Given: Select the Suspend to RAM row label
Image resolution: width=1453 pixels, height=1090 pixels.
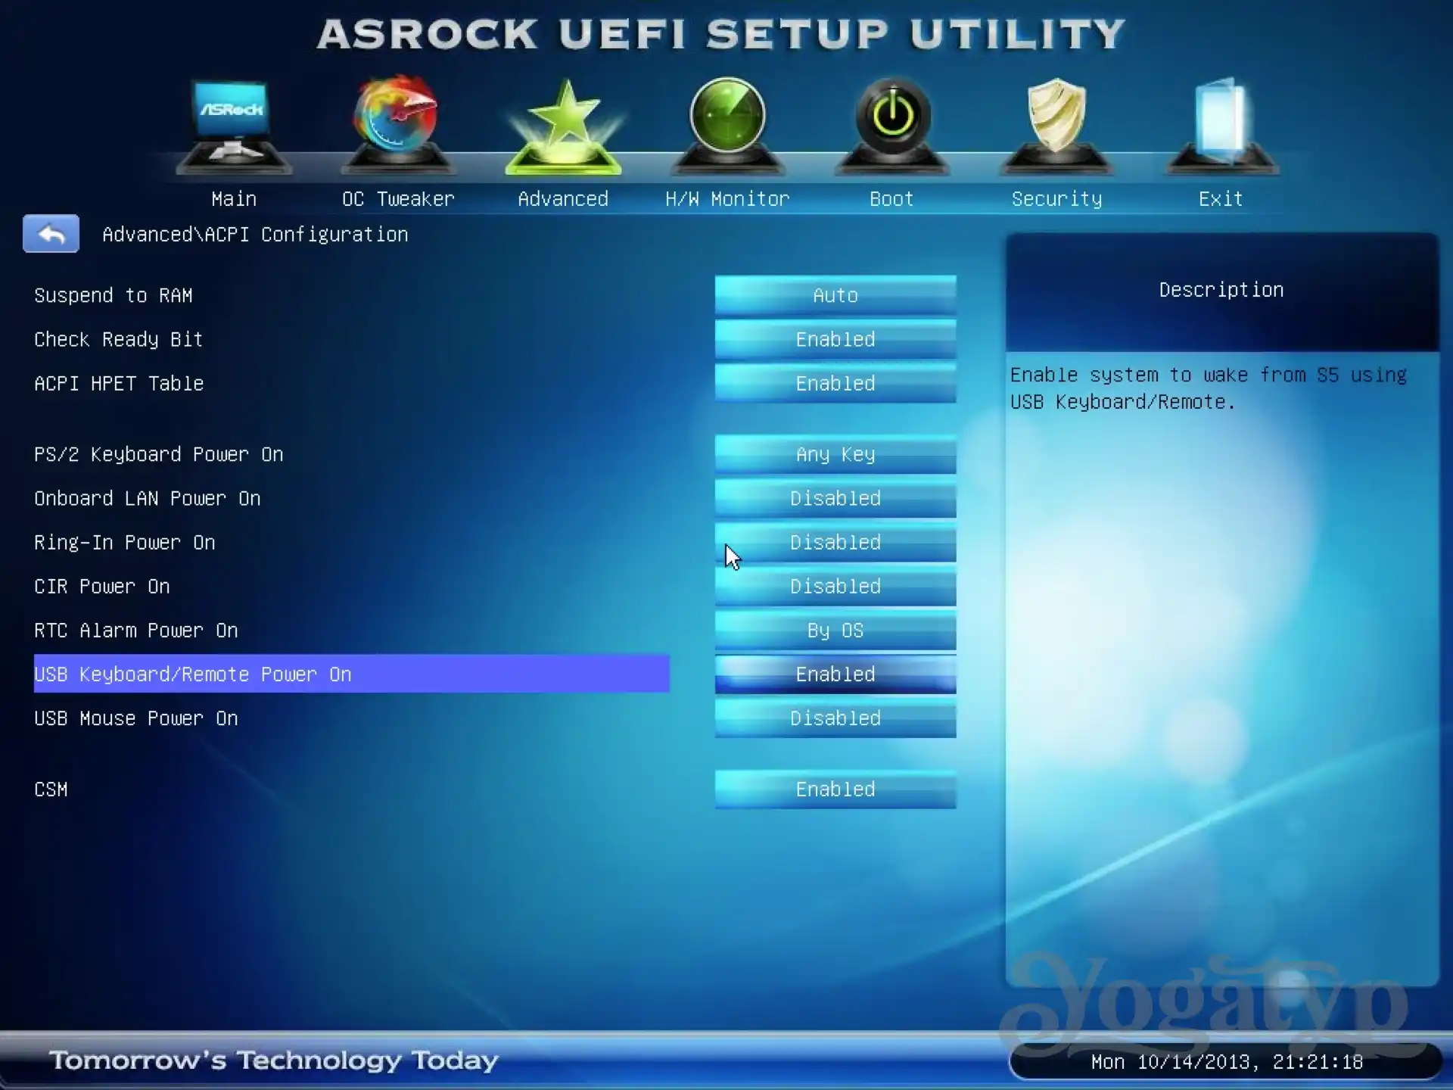Looking at the screenshot, I should coord(114,295).
